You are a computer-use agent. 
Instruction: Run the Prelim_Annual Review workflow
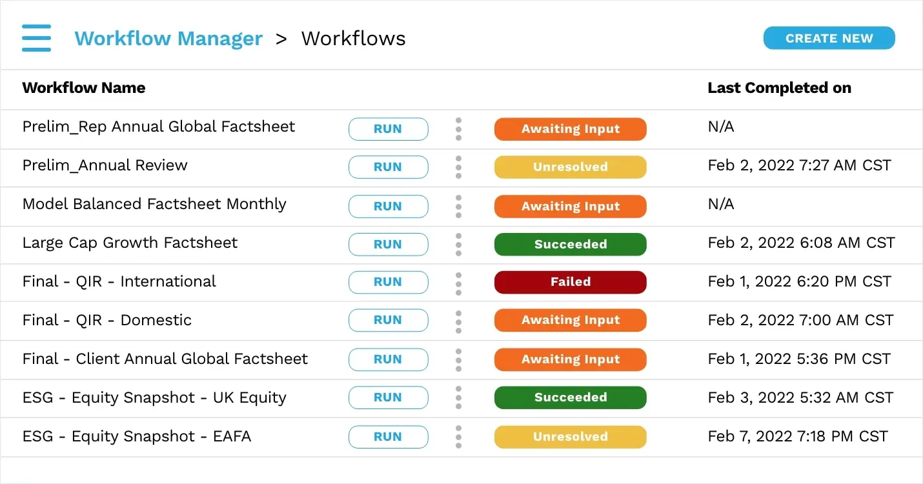(x=388, y=167)
